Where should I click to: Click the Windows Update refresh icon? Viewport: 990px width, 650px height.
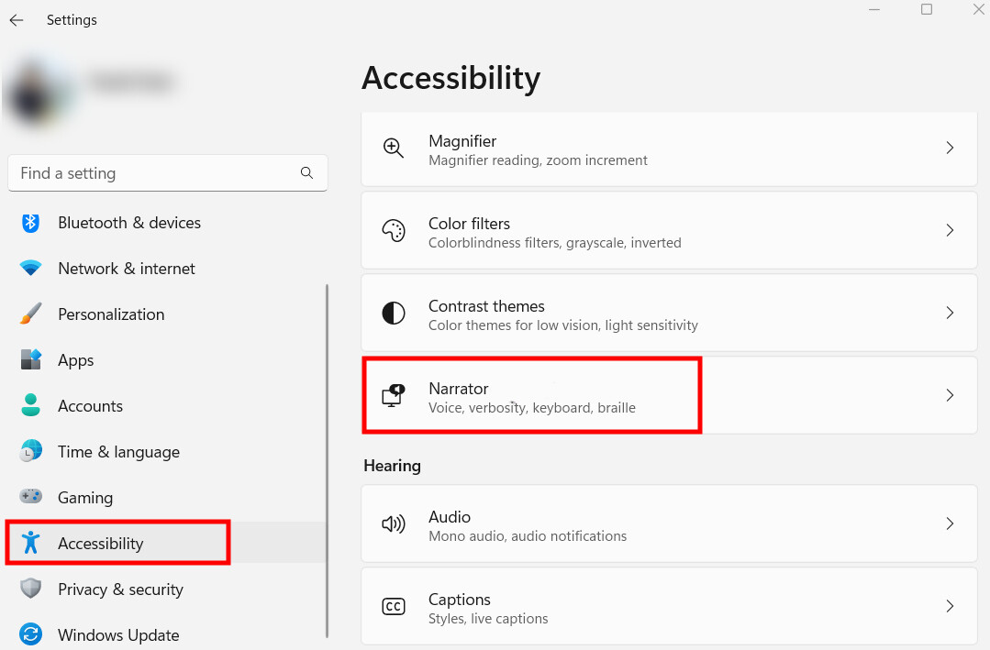(30, 634)
